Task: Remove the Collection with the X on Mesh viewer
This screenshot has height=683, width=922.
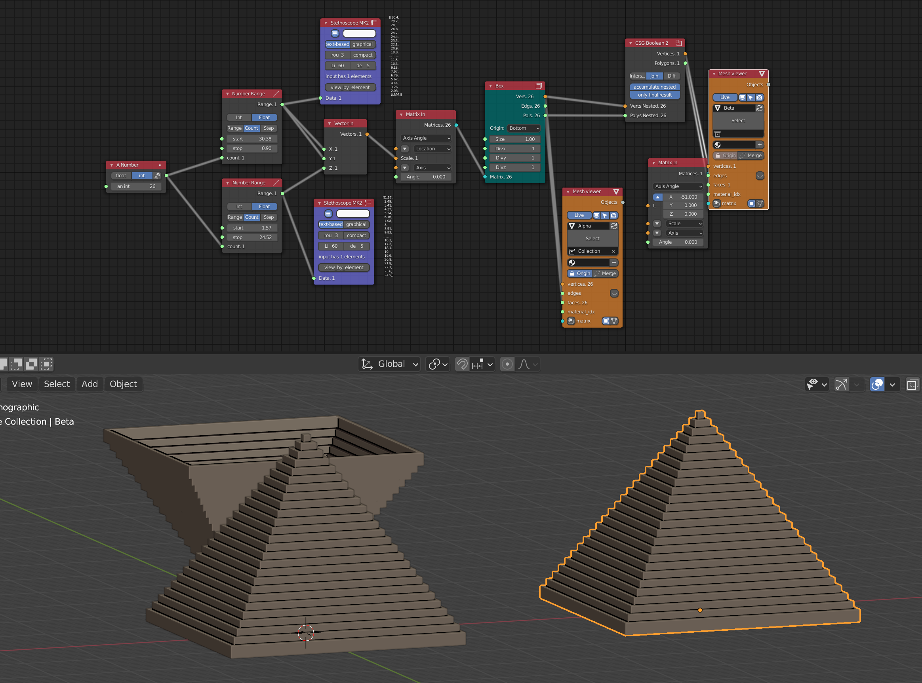Action: click(613, 251)
